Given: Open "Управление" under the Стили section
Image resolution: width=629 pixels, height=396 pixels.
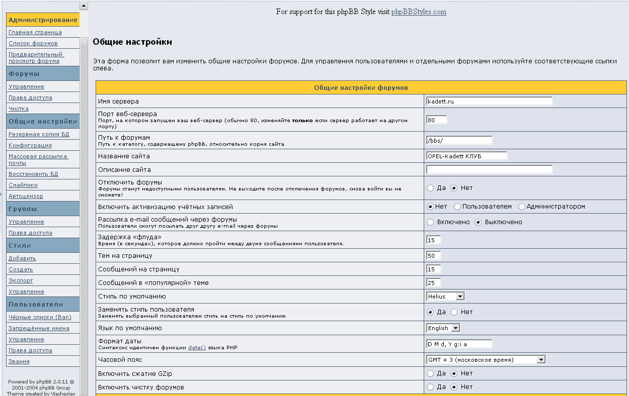Looking at the screenshot, I should 26,291.
